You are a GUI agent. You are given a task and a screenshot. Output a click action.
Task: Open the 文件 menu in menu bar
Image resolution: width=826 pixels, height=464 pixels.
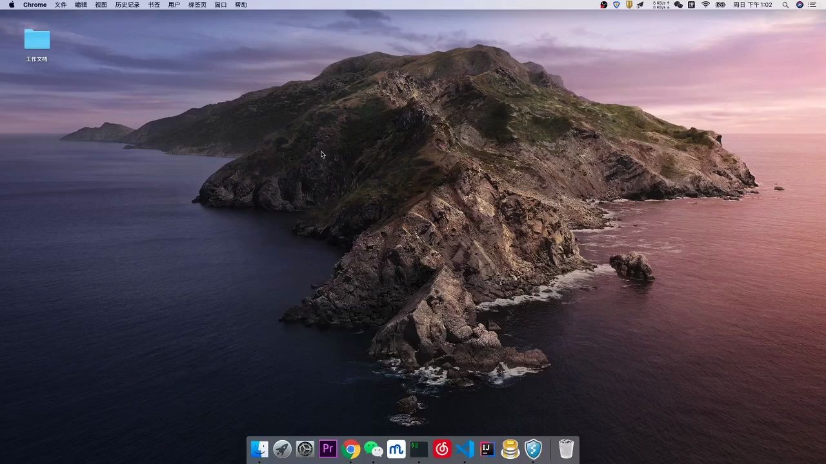(61, 5)
